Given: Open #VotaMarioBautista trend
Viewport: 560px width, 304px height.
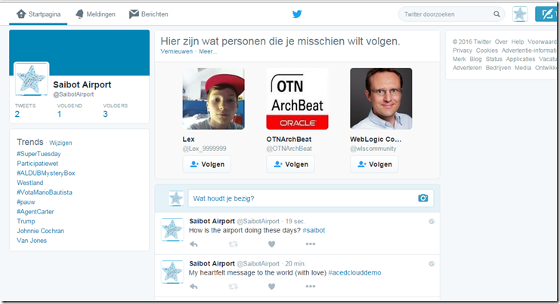Looking at the screenshot, I should [x=45, y=192].
